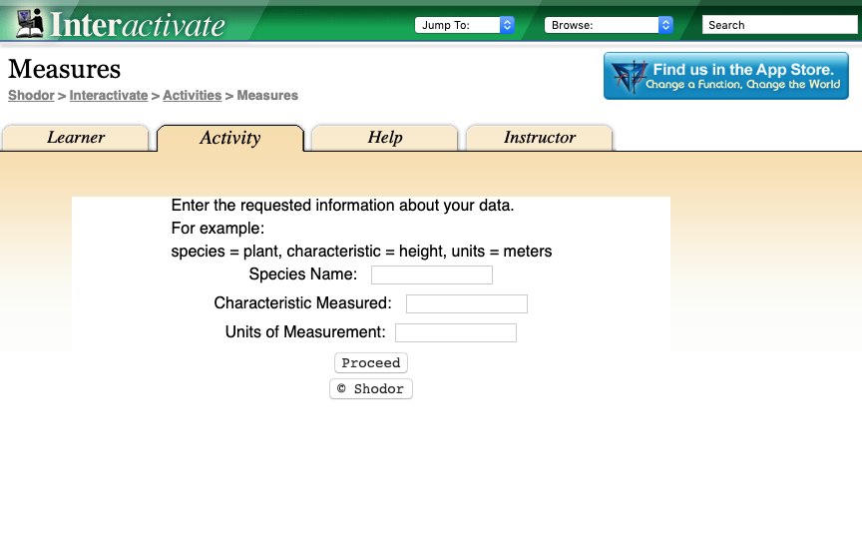Screen dimensions: 862x545
Task: Focus the Search field in the header
Action: 779,25
